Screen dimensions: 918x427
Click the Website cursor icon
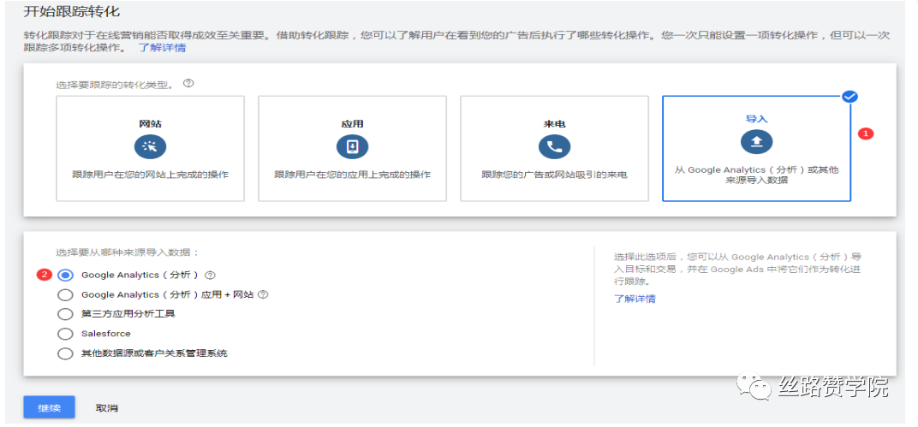tap(150, 146)
